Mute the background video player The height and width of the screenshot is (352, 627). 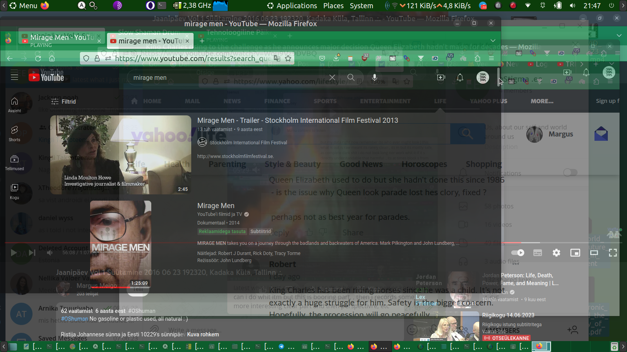tap(50, 253)
